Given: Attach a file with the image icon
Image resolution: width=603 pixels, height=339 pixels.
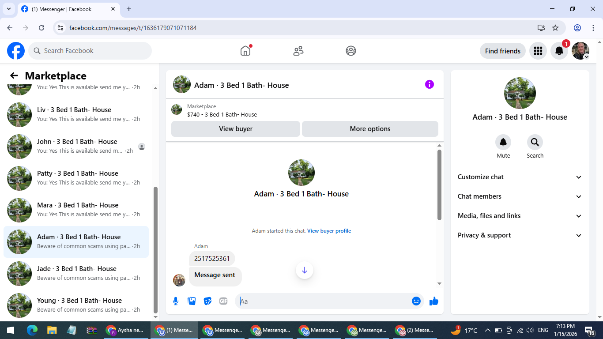Looking at the screenshot, I should (192, 301).
